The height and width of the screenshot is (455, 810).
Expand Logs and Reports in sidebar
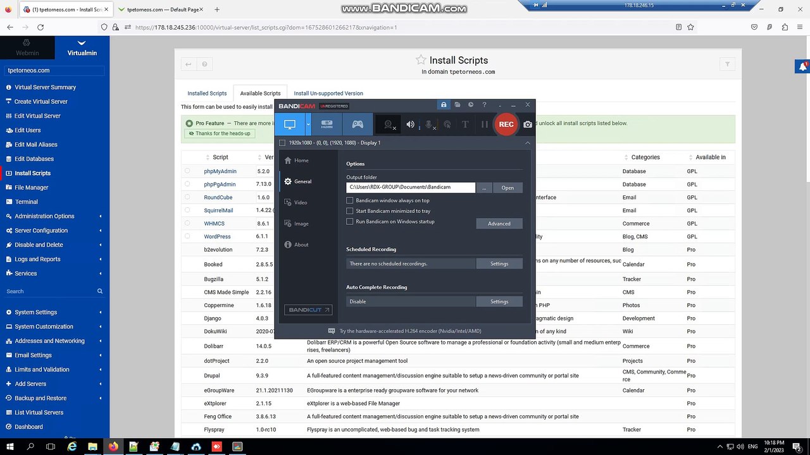[54, 259]
